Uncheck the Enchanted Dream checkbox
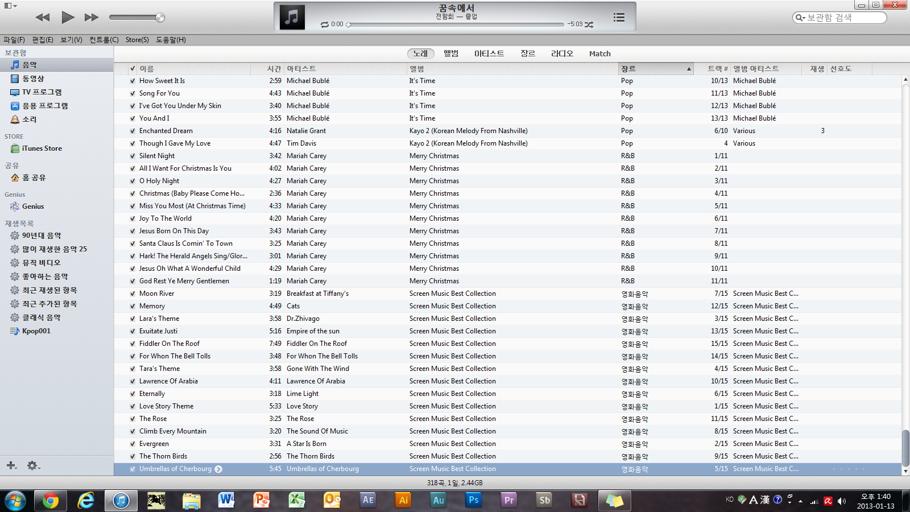The image size is (910, 512). tap(133, 131)
